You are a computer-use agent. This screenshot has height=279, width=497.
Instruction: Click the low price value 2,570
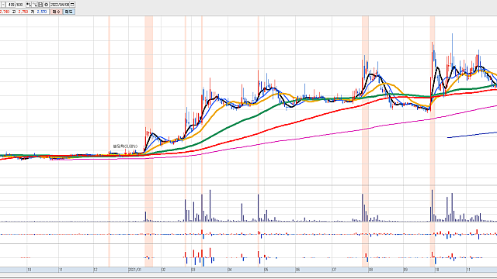click(42, 12)
